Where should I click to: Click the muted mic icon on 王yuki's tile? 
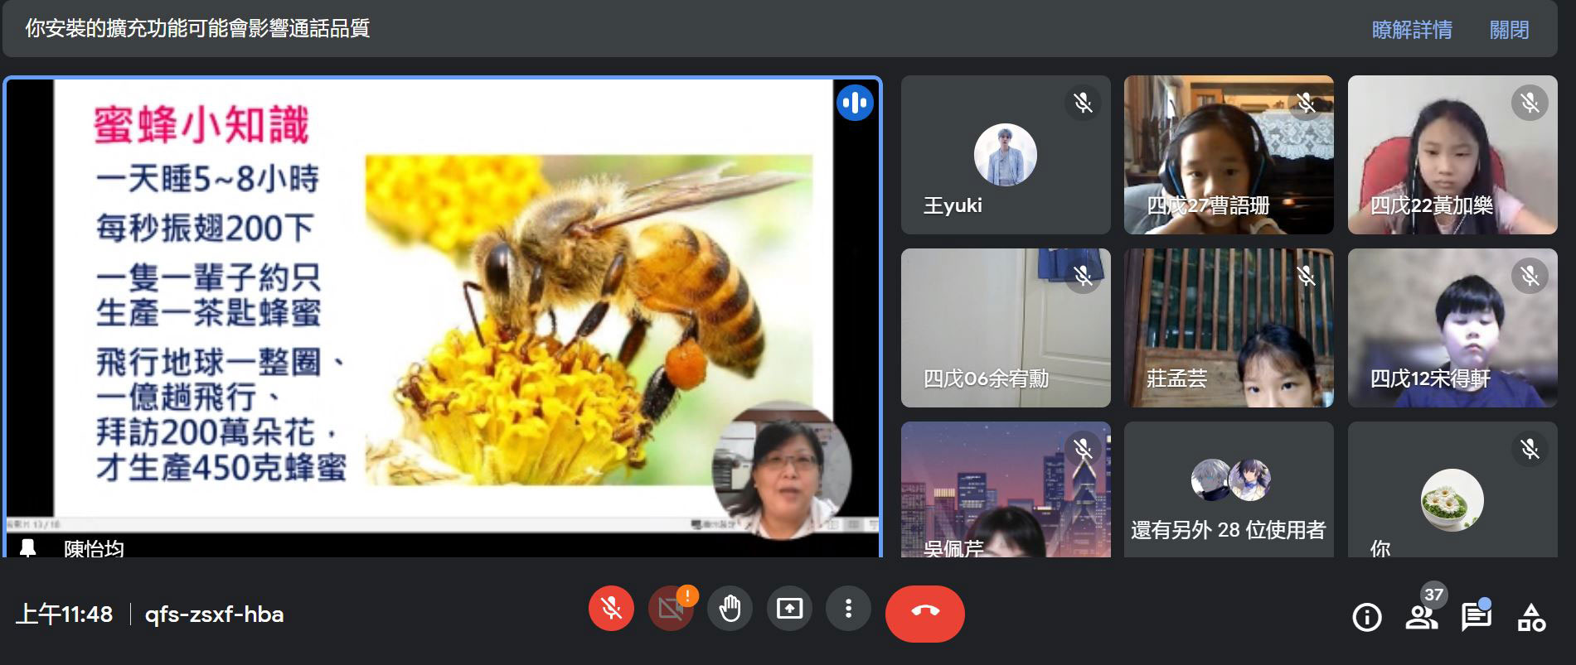click(x=1083, y=103)
